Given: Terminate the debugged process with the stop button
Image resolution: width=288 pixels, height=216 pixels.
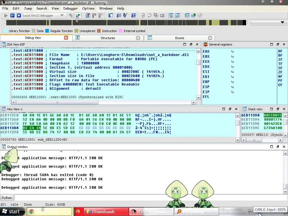Looking at the screenshot, I should tap(19, 16).
